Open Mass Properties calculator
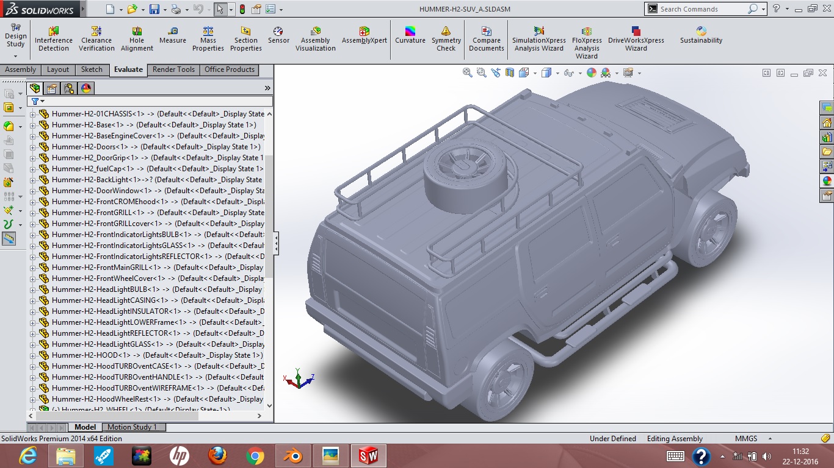 208,39
